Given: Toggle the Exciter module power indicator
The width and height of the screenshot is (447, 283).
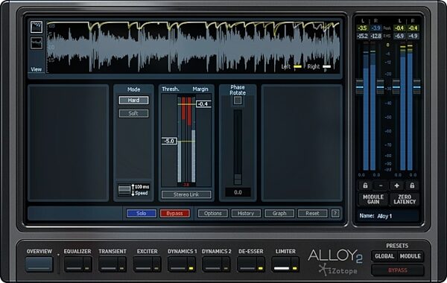Looking at the screenshot, I should 156,268.
